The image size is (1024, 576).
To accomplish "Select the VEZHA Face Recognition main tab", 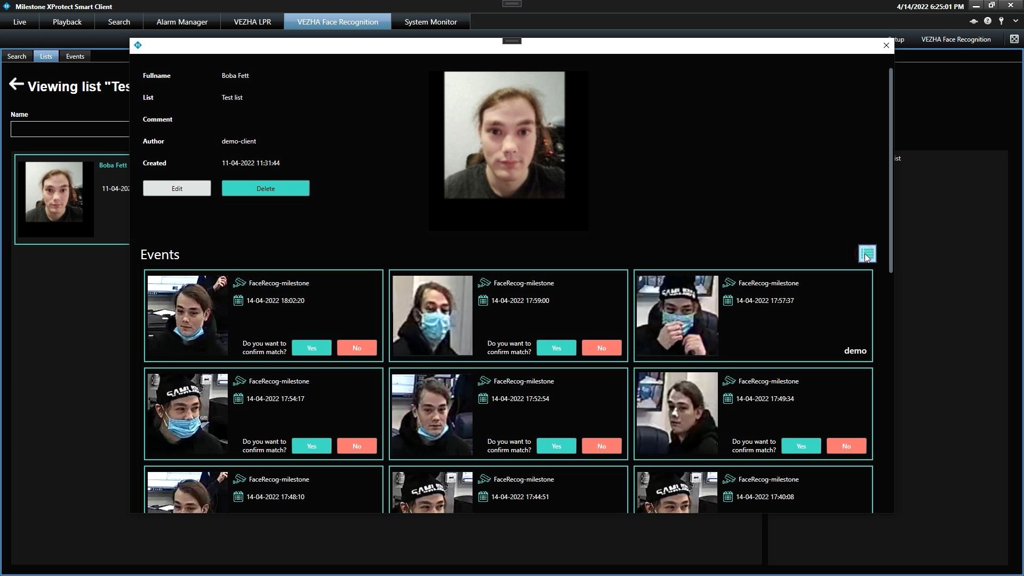I will [x=338, y=22].
